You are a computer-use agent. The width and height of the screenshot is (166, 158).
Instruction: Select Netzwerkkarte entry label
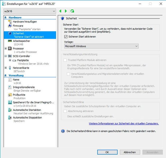pyautogui.click(x=21, y=68)
